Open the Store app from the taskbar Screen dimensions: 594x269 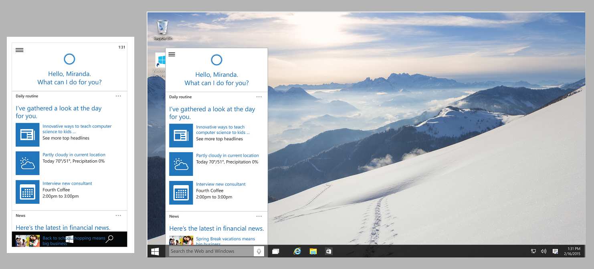tap(329, 251)
